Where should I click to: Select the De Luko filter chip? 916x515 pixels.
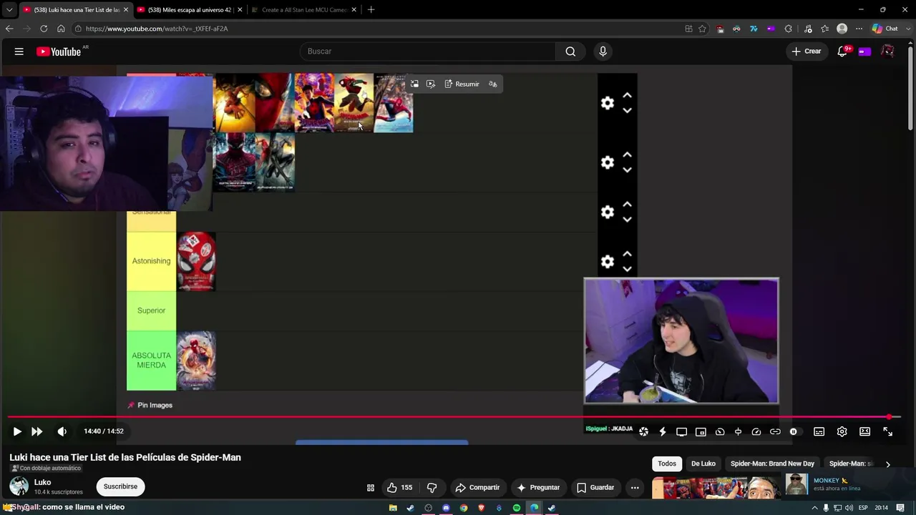coord(703,463)
